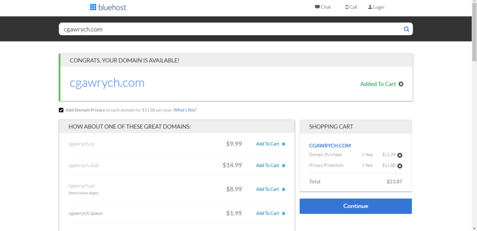Open the What's this? link
This screenshot has width=477, height=231.
(x=185, y=110)
